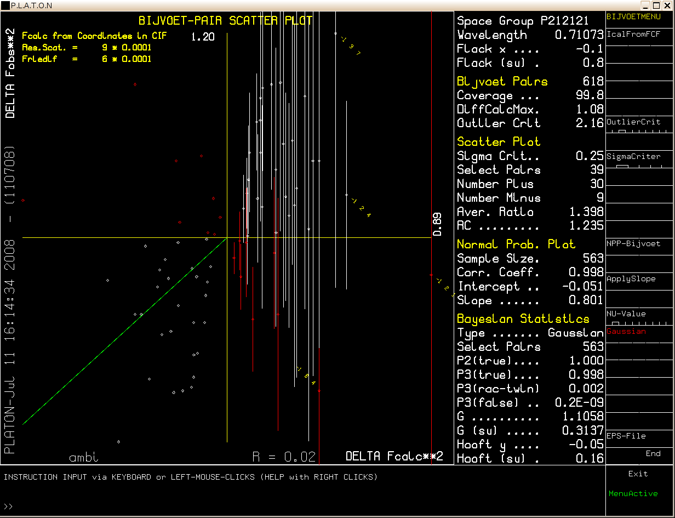Select IcalFromFCF in the Bijvoet menu
The image size is (675, 518).
click(x=633, y=34)
